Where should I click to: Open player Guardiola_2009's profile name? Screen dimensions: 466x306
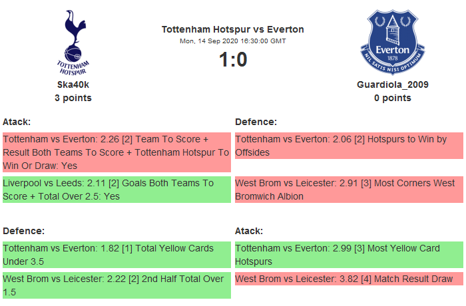392,84
